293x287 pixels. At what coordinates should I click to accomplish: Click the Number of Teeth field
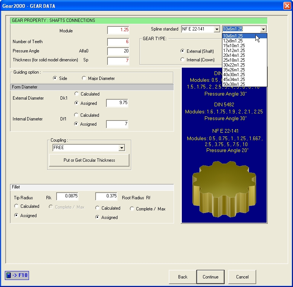click(x=118, y=42)
